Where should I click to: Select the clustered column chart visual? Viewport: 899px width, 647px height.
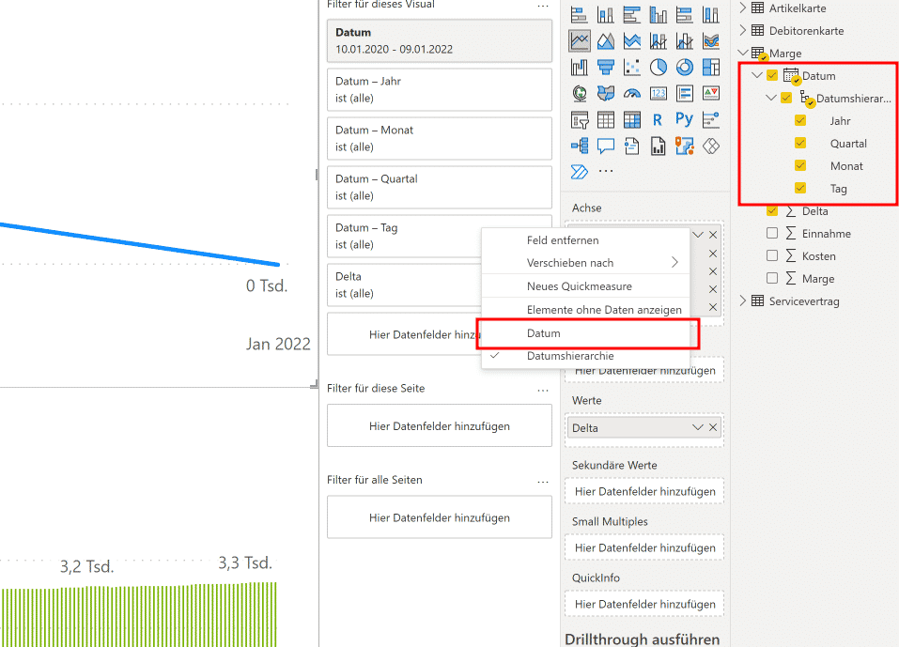659,15
